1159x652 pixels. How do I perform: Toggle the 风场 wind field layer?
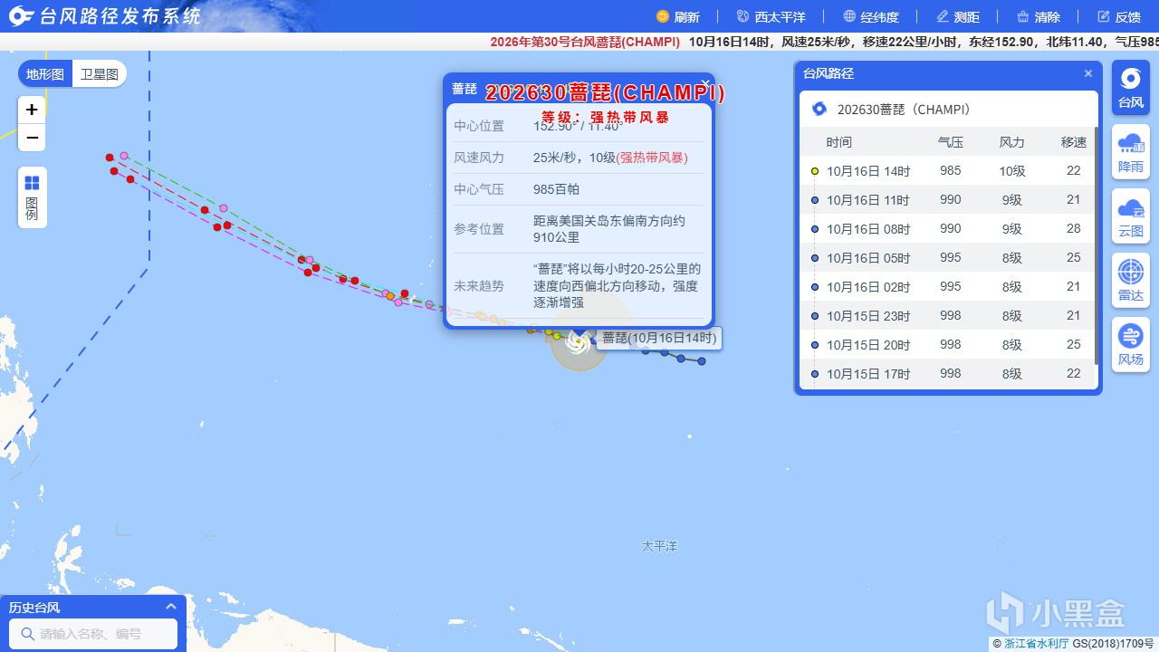[x=1131, y=345]
